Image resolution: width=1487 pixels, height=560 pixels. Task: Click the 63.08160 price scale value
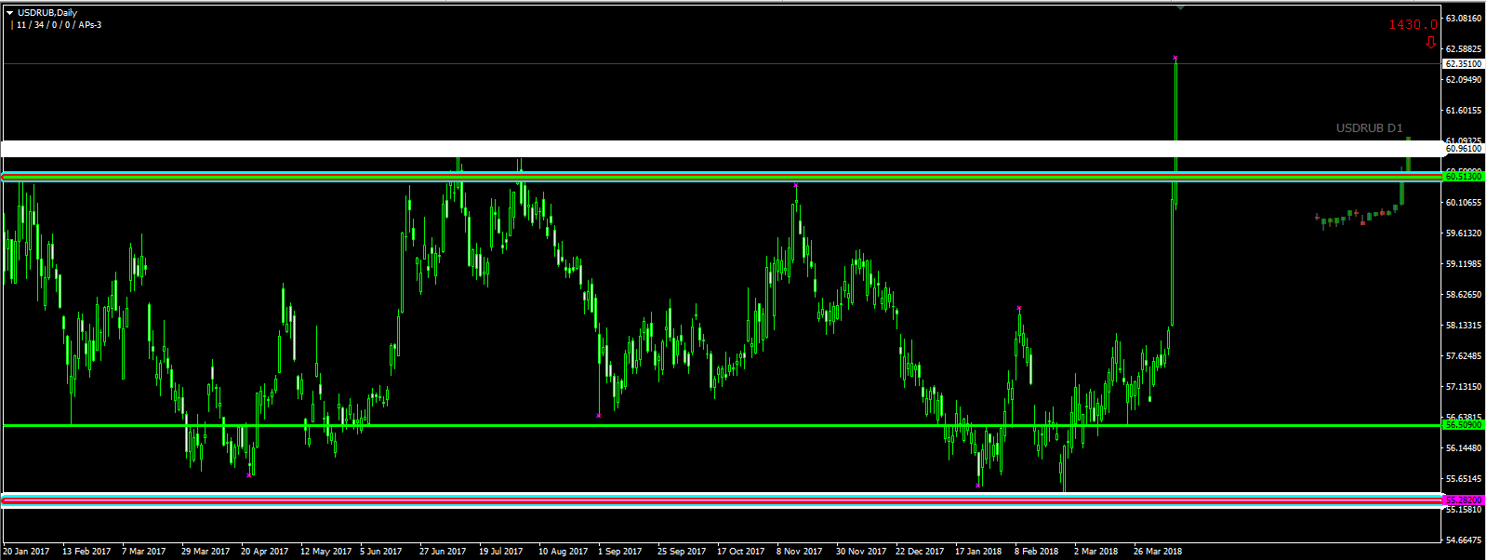pyautogui.click(x=1464, y=19)
